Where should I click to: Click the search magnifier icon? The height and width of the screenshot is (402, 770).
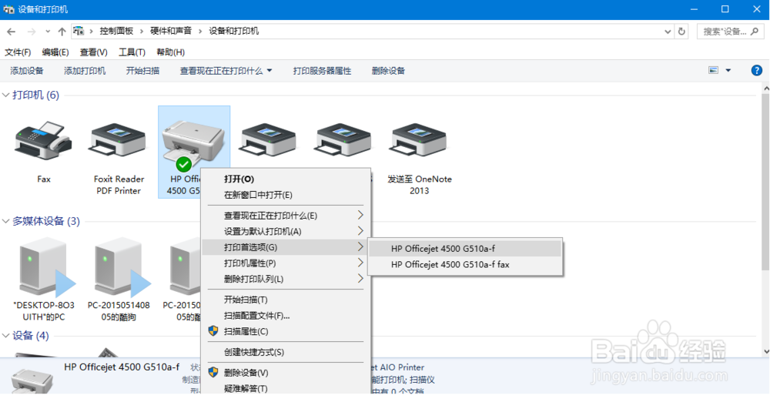point(755,32)
